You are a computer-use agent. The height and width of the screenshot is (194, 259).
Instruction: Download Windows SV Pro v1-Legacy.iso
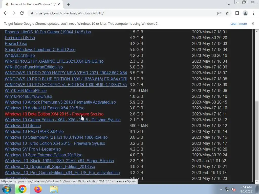[x=33, y=149]
